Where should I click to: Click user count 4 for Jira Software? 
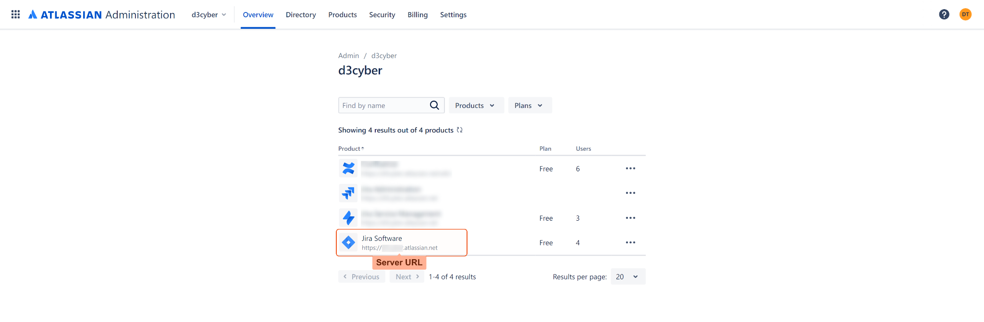click(x=578, y=243)
